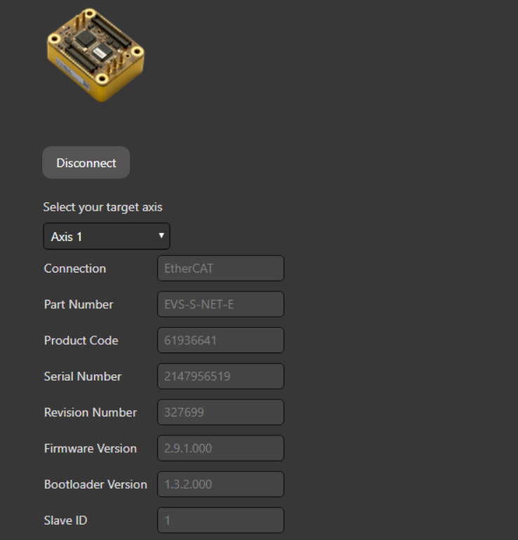Image resolution: width=518 pixels, height=540 pixels.
Task: Focus the Slave ID field
Action: 220,520
